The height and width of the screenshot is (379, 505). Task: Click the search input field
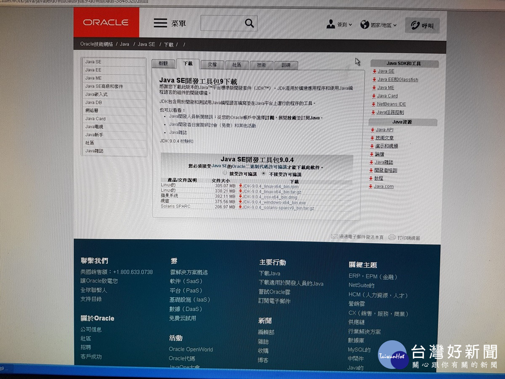(x=229, y=23)
